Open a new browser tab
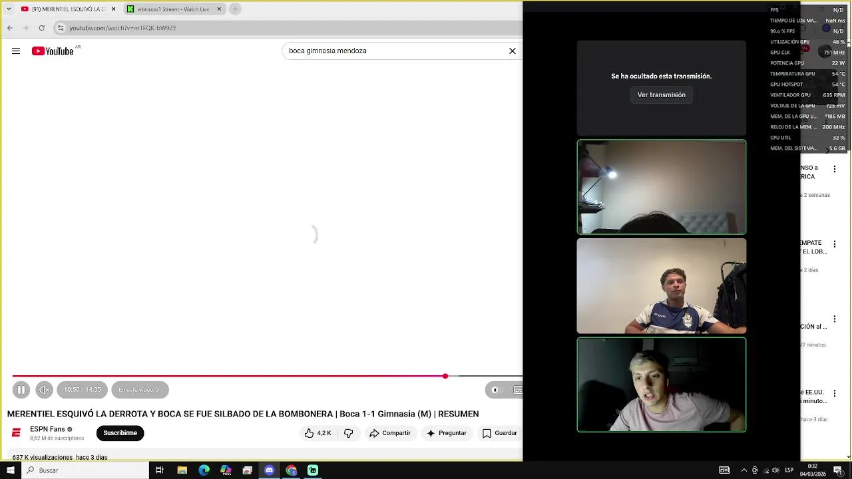 click(235, 9)
